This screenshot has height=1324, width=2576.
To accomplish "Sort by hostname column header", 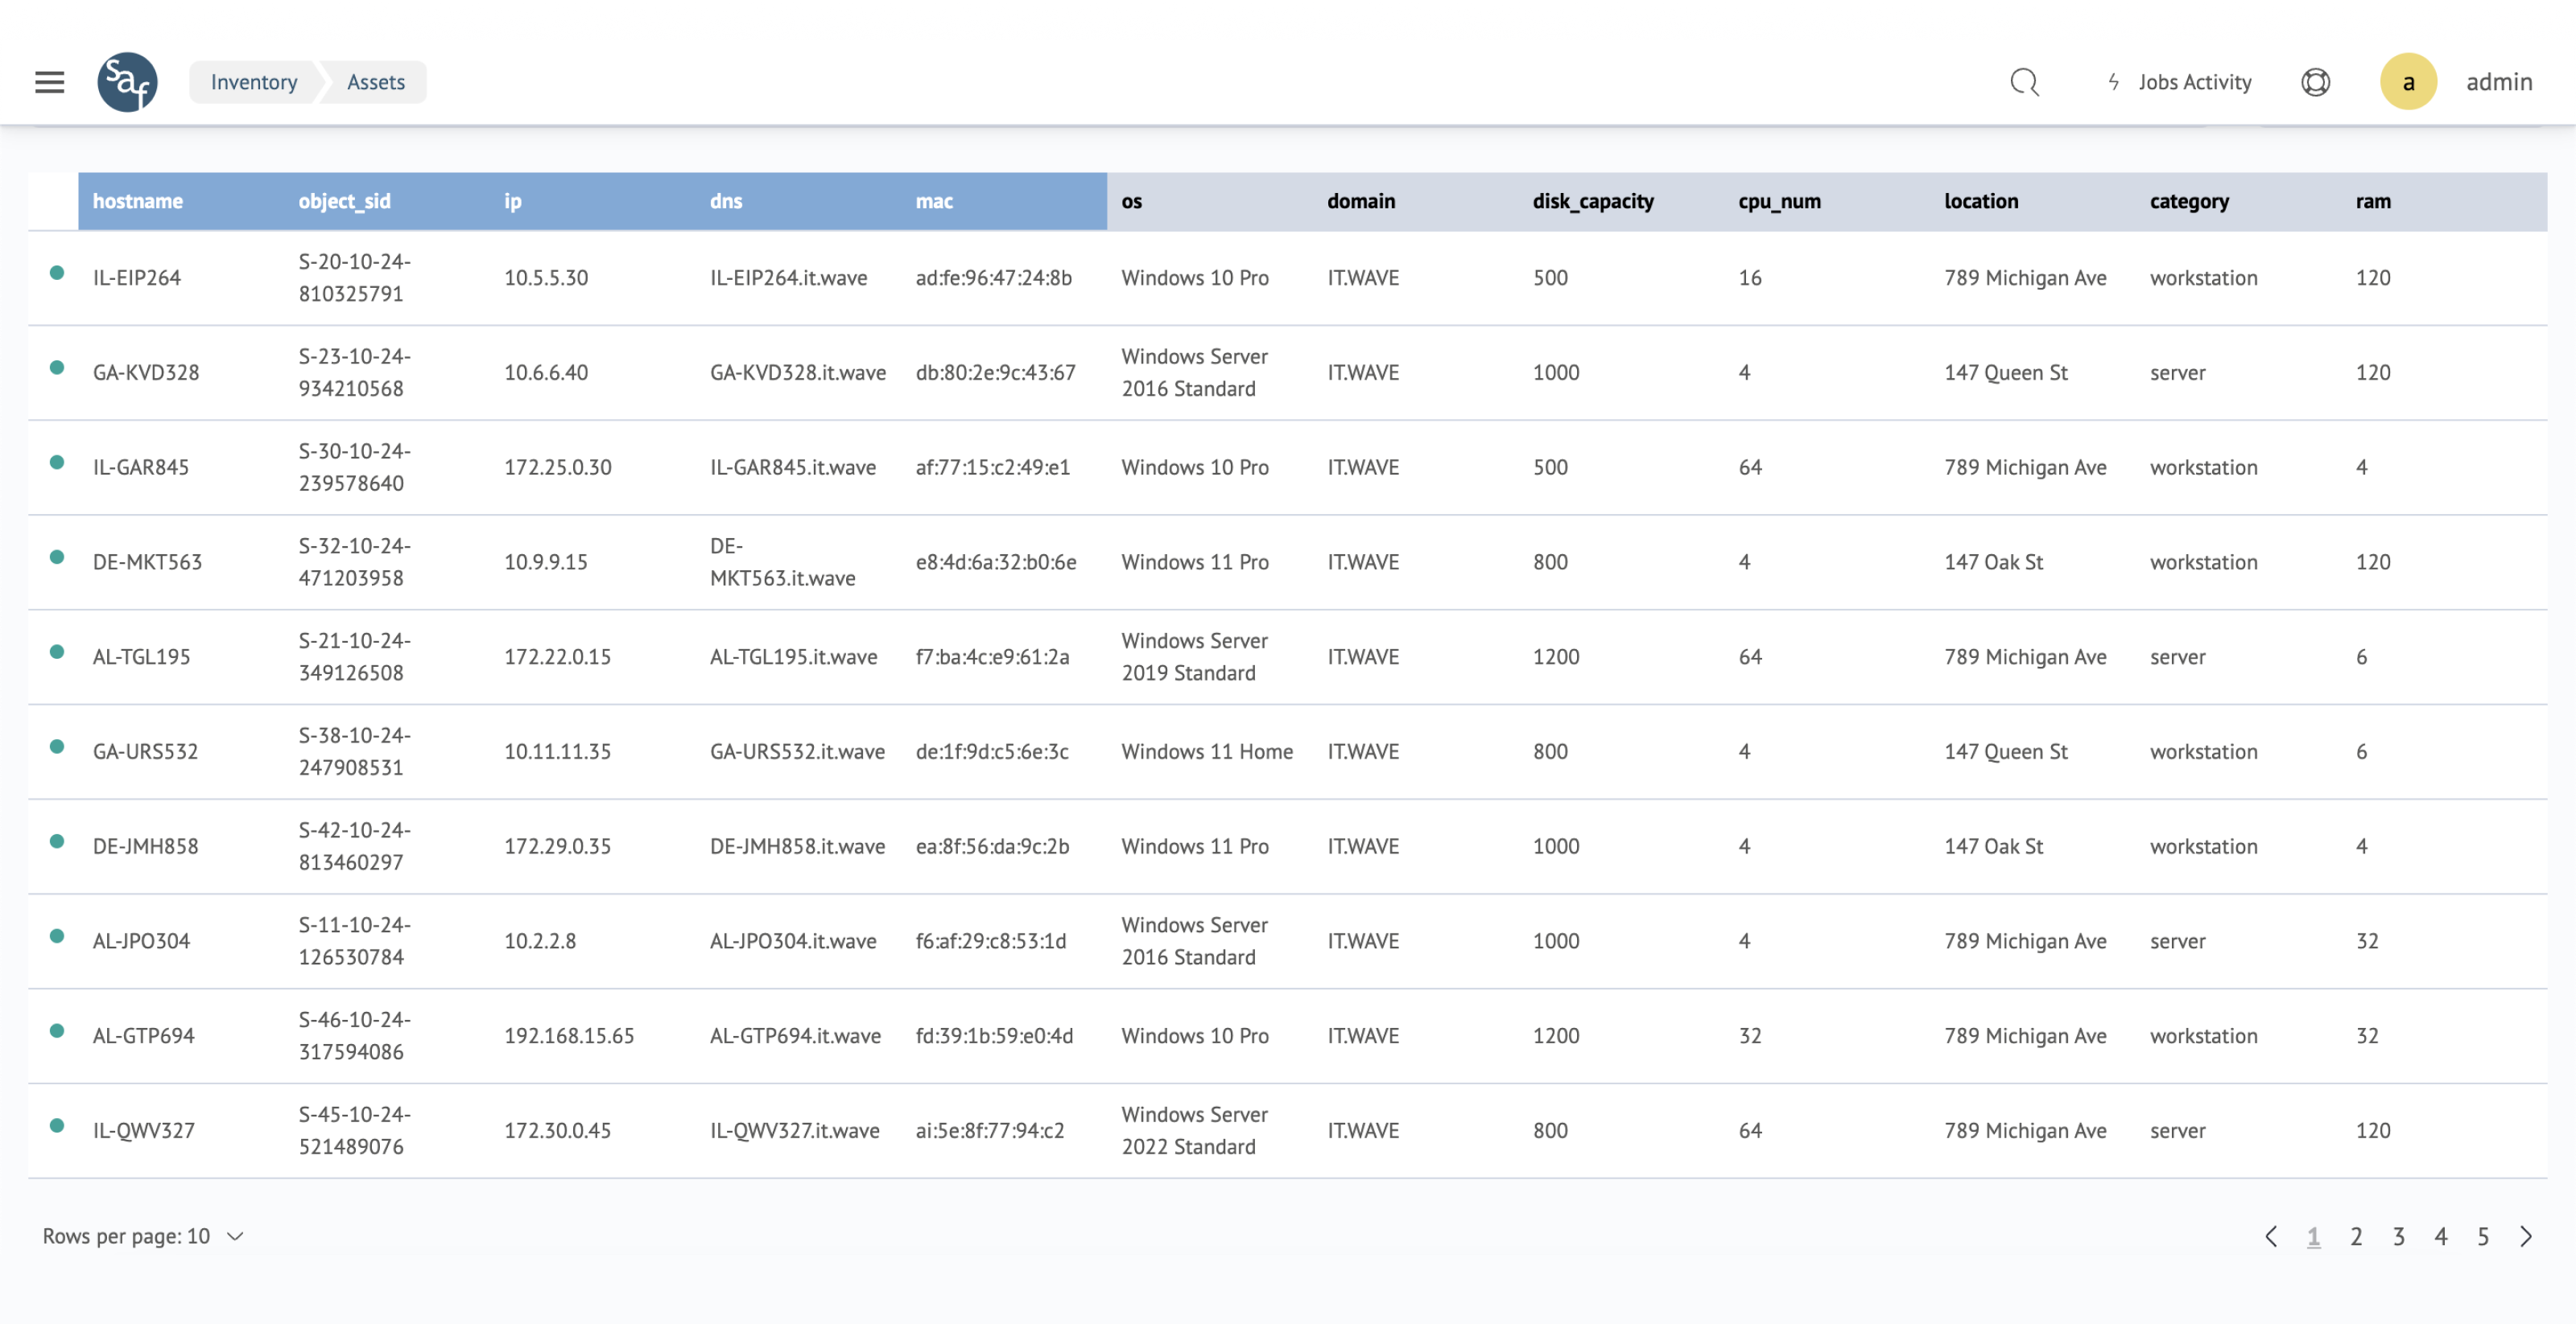I will click(x=138, y=201).
